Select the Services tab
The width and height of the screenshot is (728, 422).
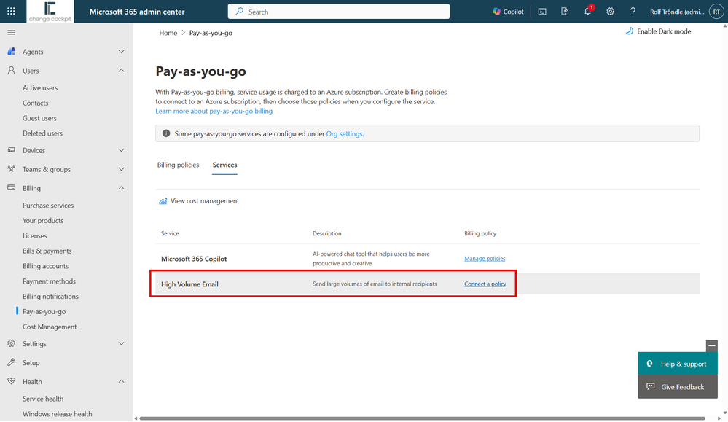coord(224,165)
